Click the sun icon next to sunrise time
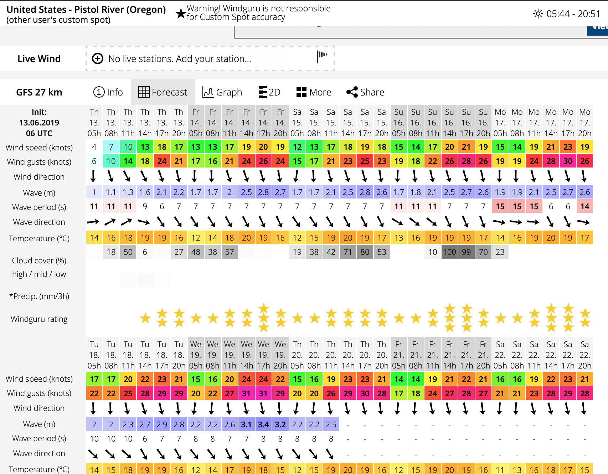 (x=538, y=14)
